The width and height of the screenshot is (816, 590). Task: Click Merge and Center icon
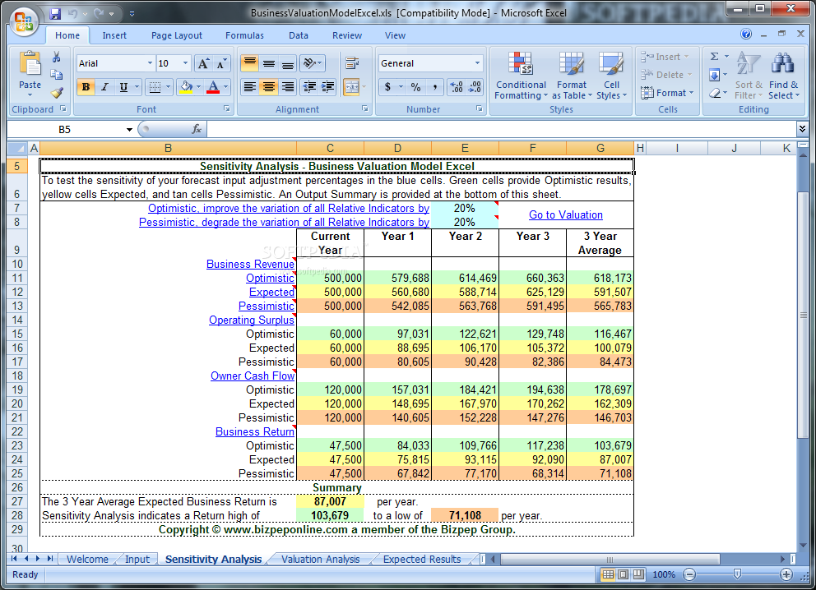(x=352, y=87)
